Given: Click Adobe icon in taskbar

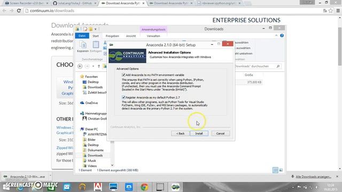Looking at the screenshot, I should (98, 187).
